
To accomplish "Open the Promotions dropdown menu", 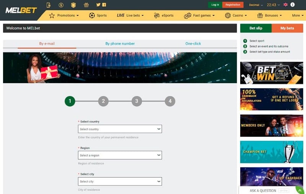I will tap(68, 15).
